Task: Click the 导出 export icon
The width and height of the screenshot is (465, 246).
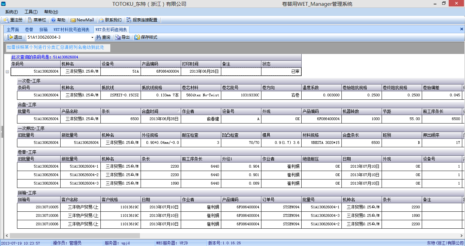Action: tap(118, 37)
